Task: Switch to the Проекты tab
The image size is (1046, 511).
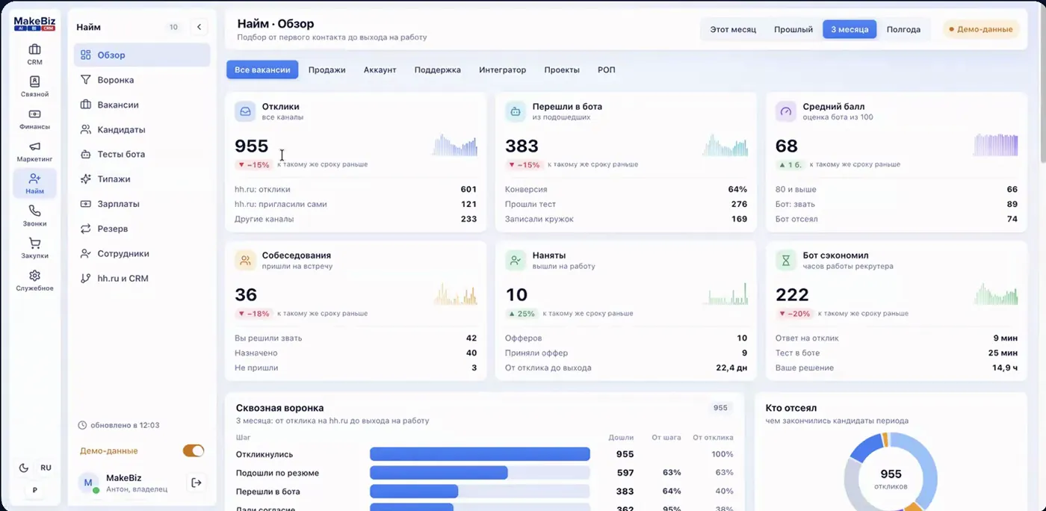Action: pyautogui.click(x=562, y=69)
